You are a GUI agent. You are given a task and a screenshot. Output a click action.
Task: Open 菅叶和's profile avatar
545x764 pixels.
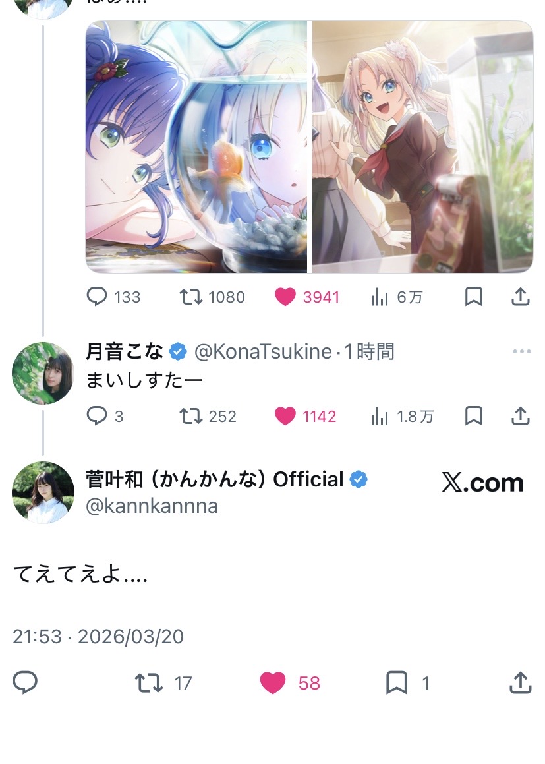pos(43,492)
